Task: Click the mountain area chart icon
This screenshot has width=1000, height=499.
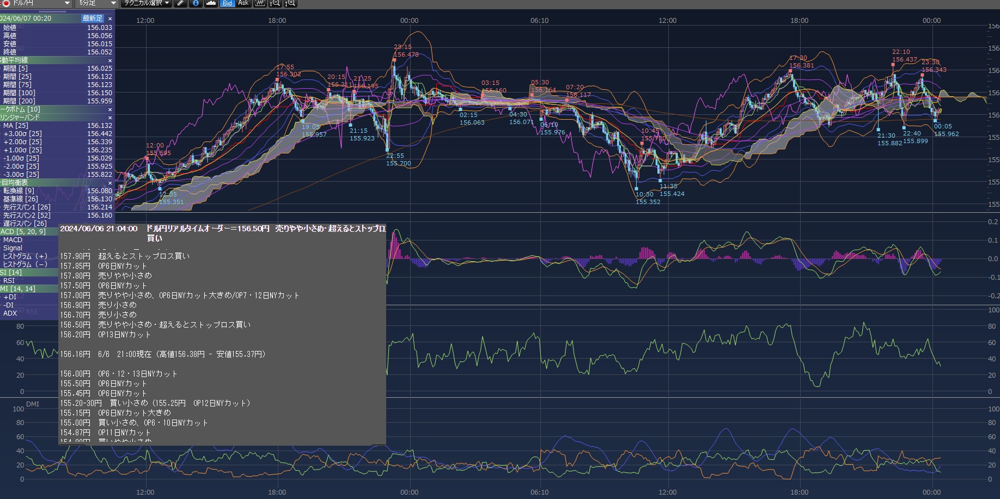Action: pos(211,3)
